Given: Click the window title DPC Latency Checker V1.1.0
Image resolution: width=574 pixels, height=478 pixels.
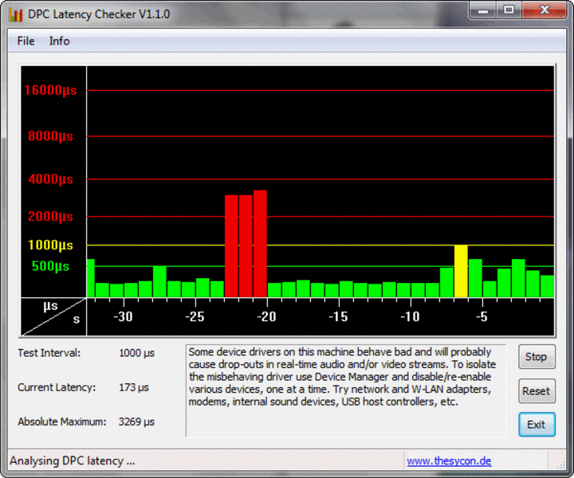Looking at the screenshot, I should pos(99,14).
